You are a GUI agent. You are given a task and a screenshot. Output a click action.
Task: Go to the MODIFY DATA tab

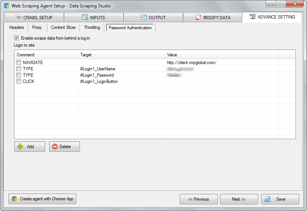click(213, 18)
